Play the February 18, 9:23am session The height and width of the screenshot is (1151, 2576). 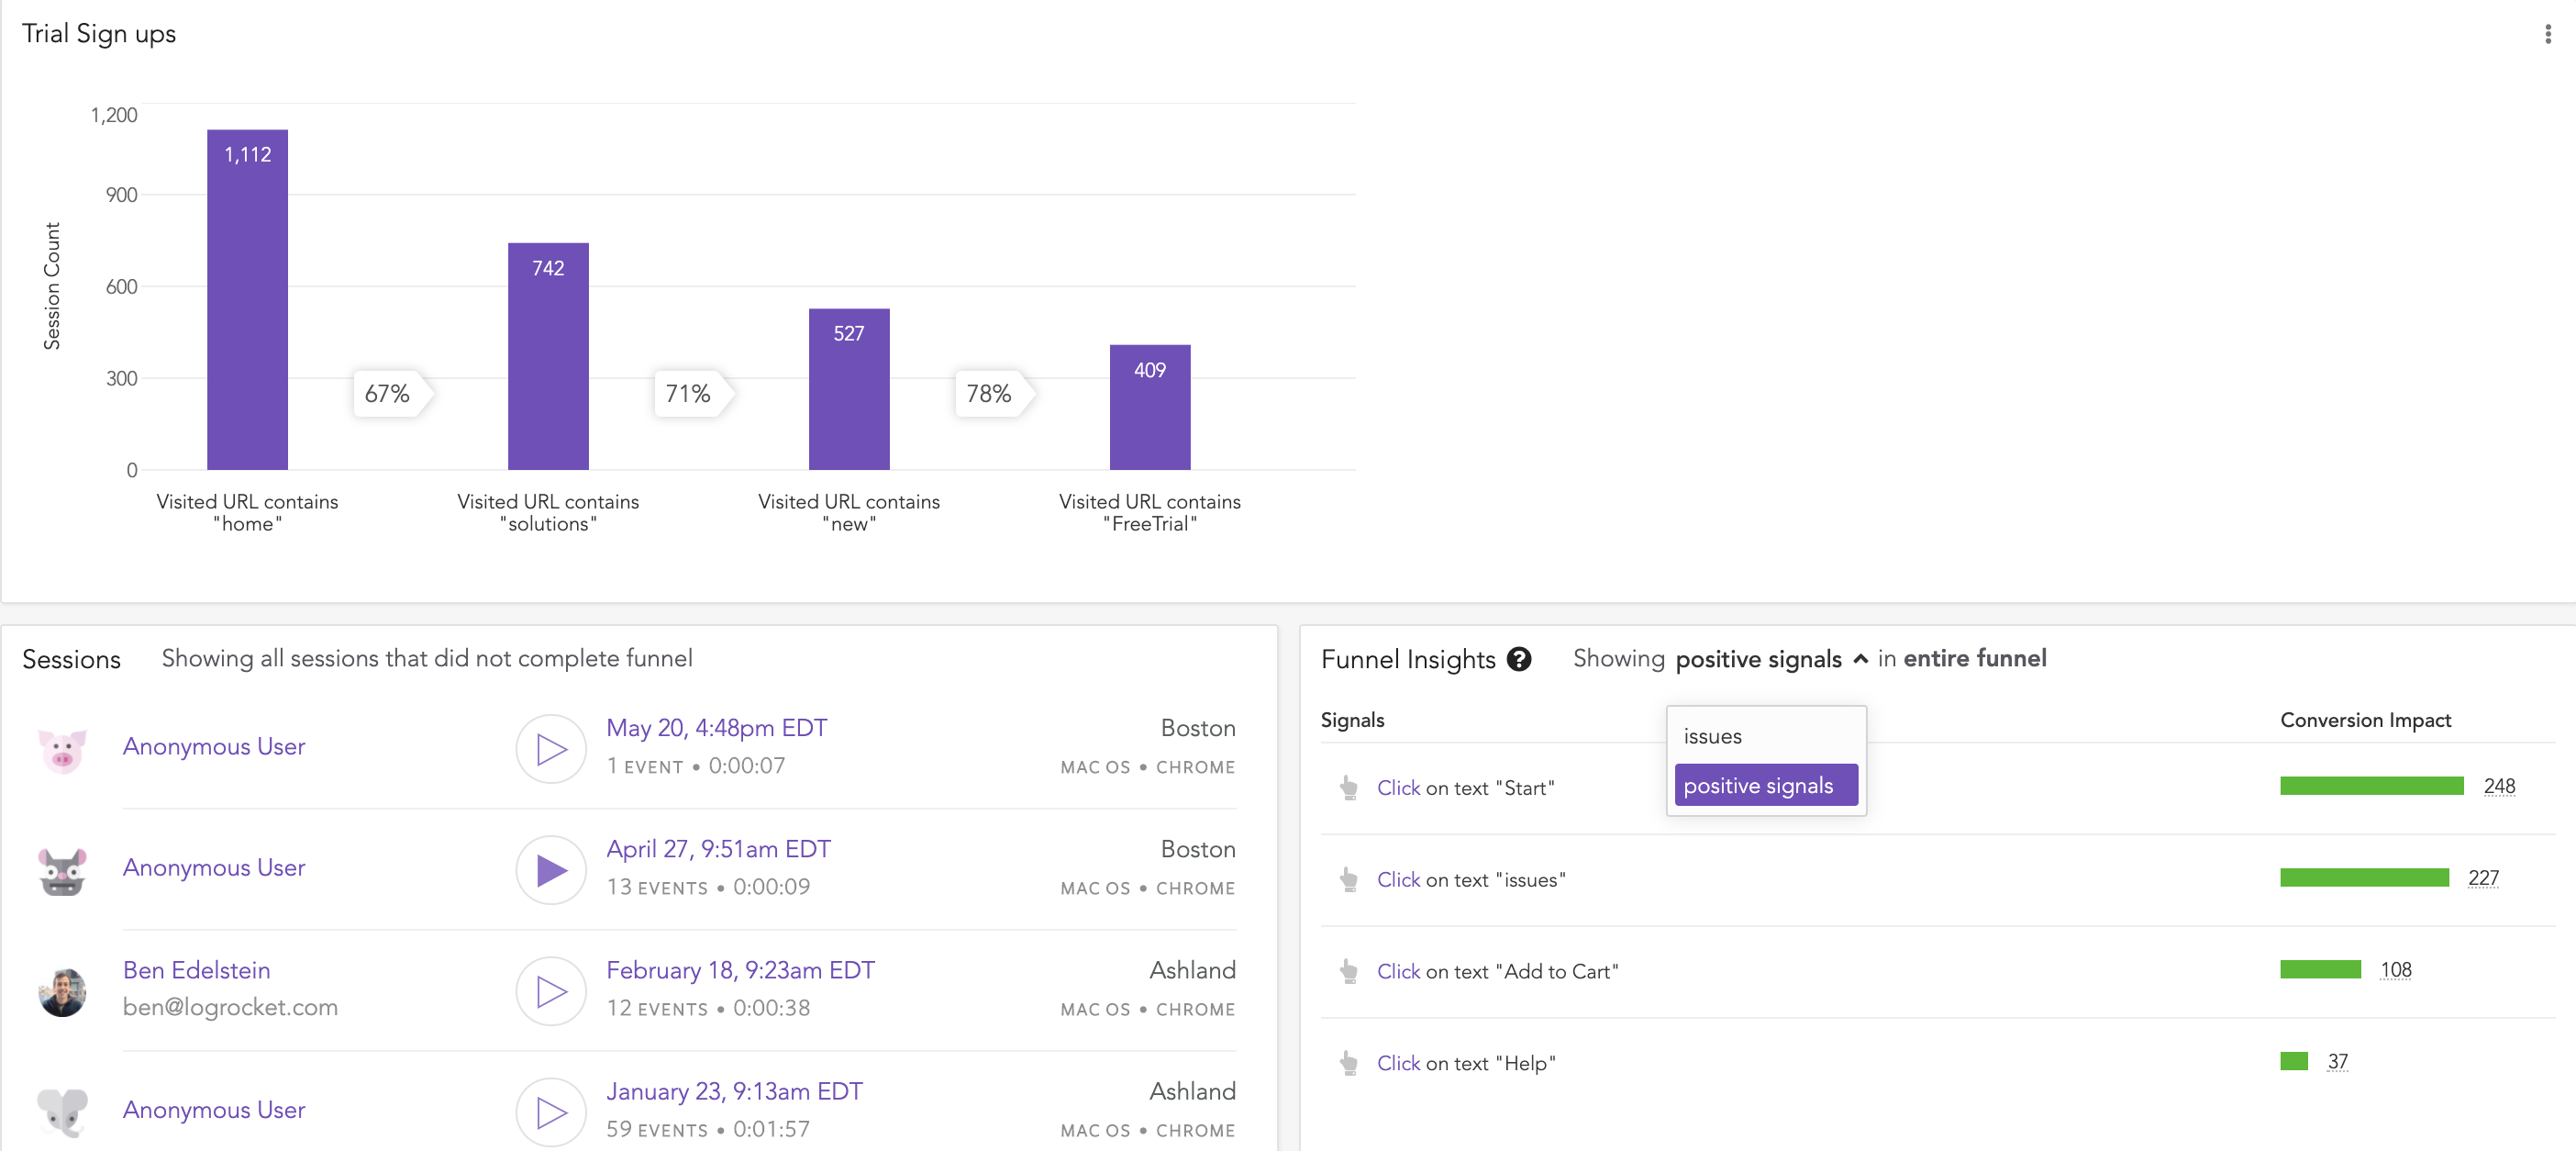click(x=550, y=991)
